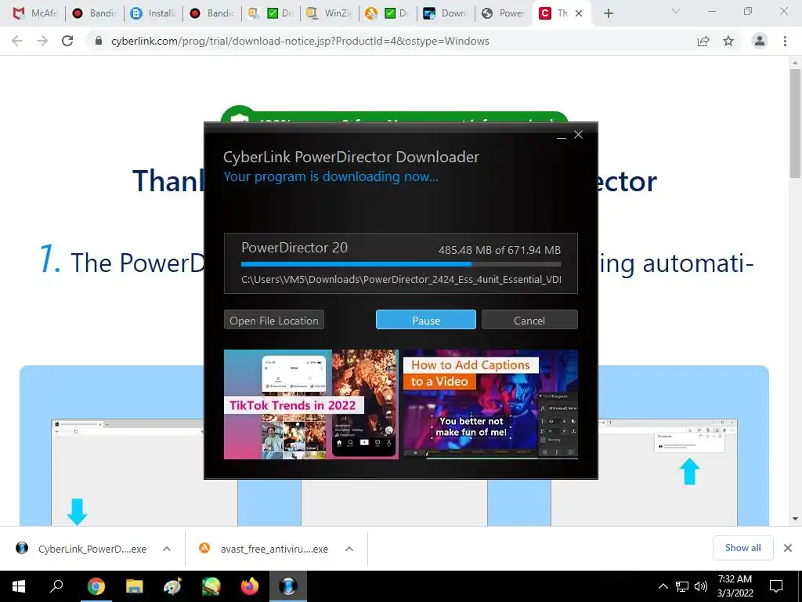The height and width of the screenshot is (602, 802).
Task: Close the CyberLink Downloader dialog
Action: click(579, 135)
